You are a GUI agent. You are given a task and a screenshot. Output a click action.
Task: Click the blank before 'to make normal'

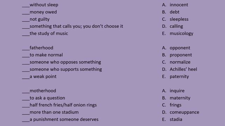tap(26, 57)
